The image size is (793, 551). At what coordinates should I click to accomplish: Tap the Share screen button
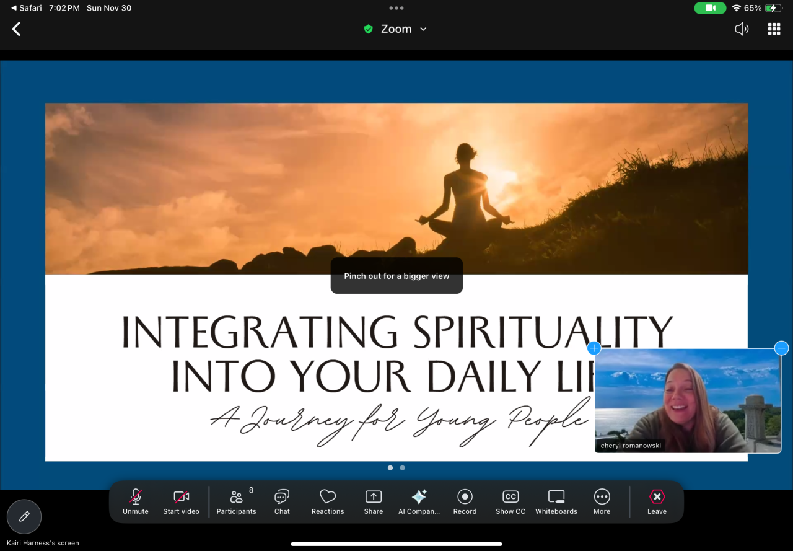coord(374,501)
